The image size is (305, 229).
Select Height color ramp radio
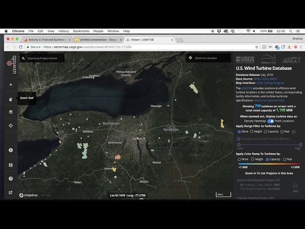point(253,159)
